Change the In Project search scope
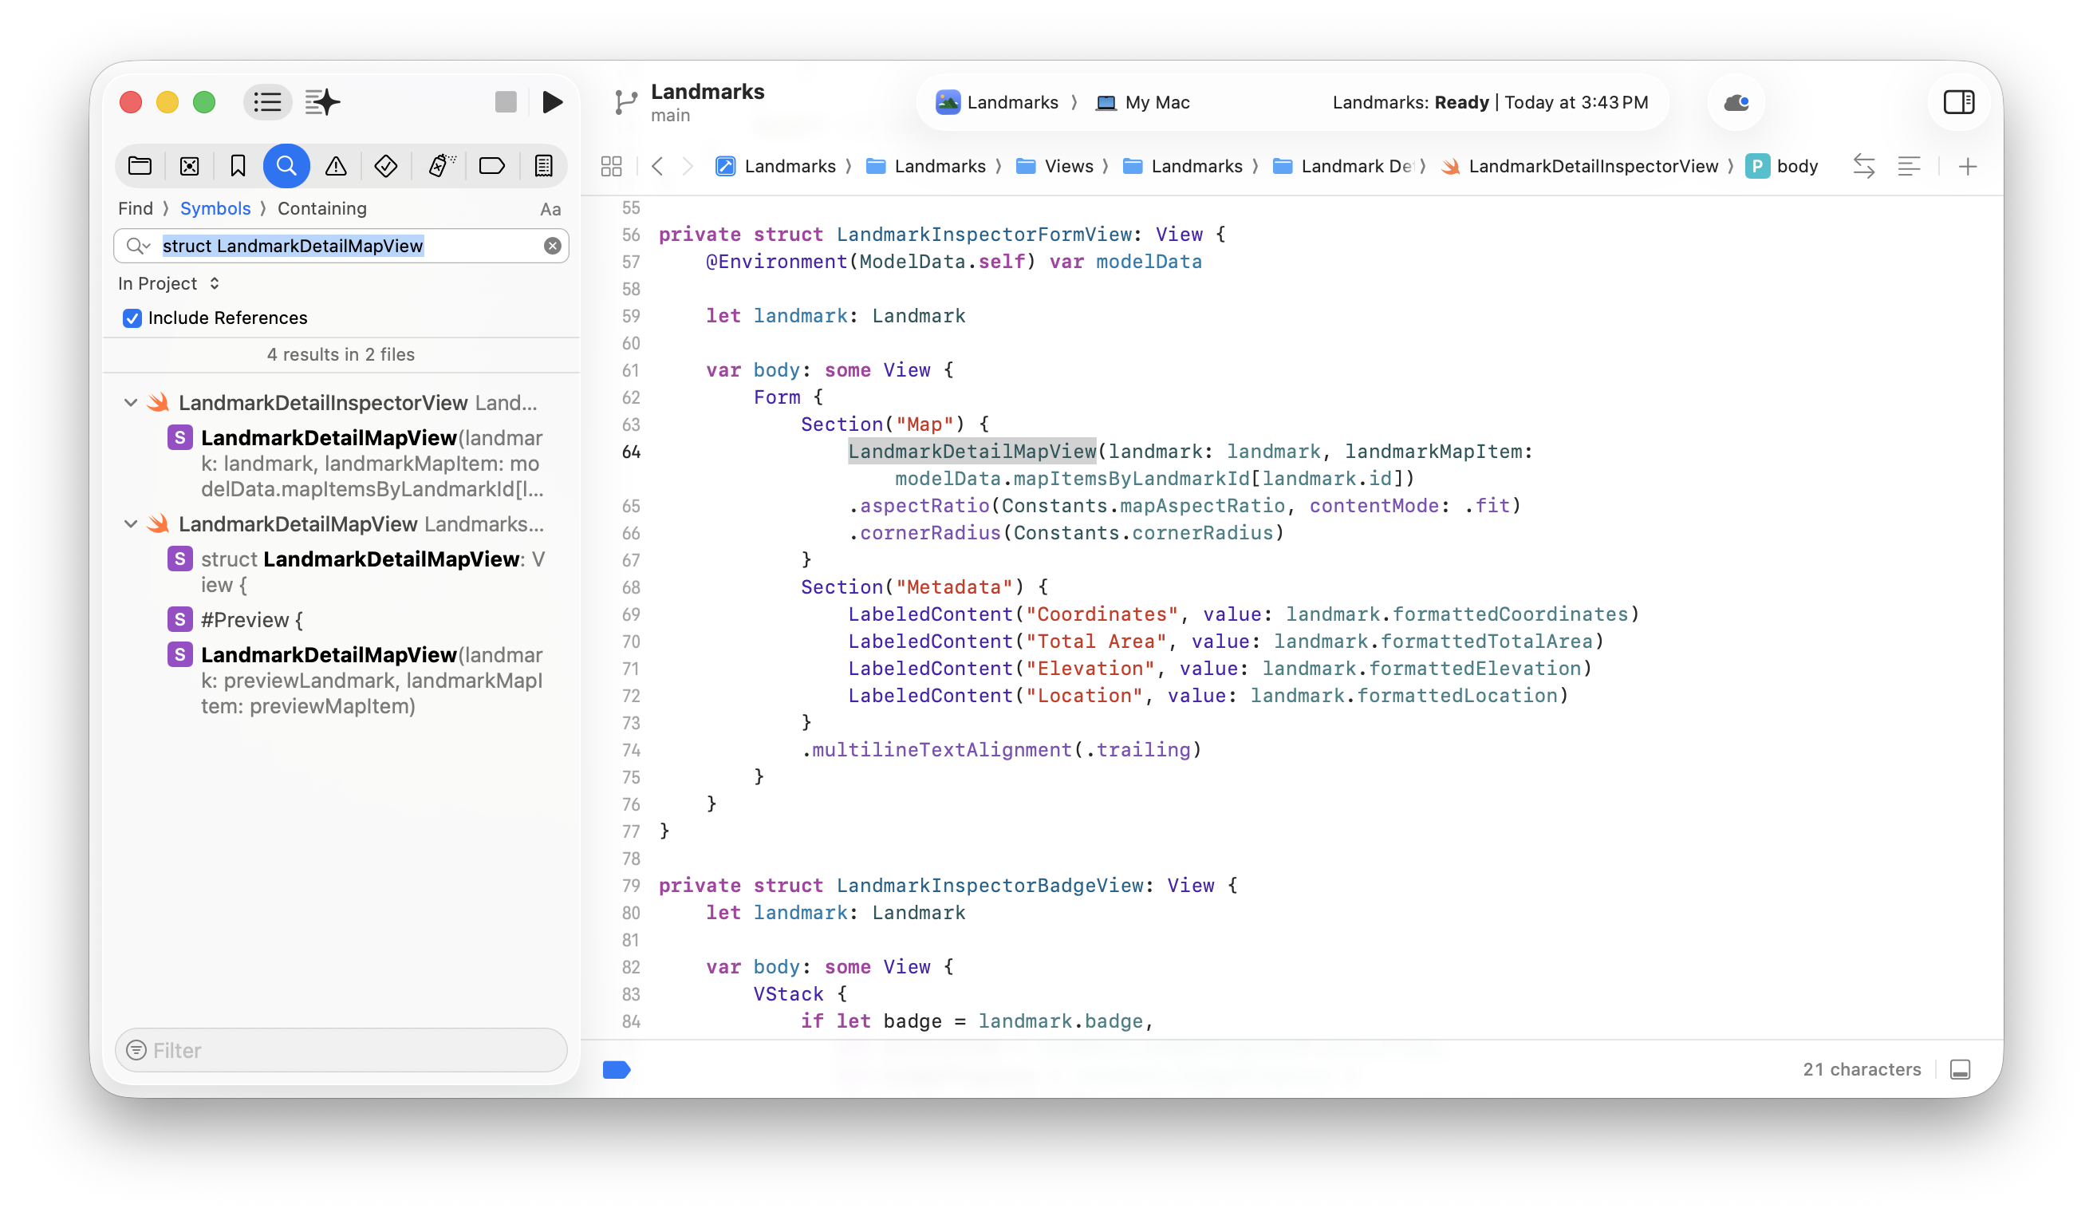Image resolution: width=2093 pixels, height=1216 pixels. [x=168, y=283]
